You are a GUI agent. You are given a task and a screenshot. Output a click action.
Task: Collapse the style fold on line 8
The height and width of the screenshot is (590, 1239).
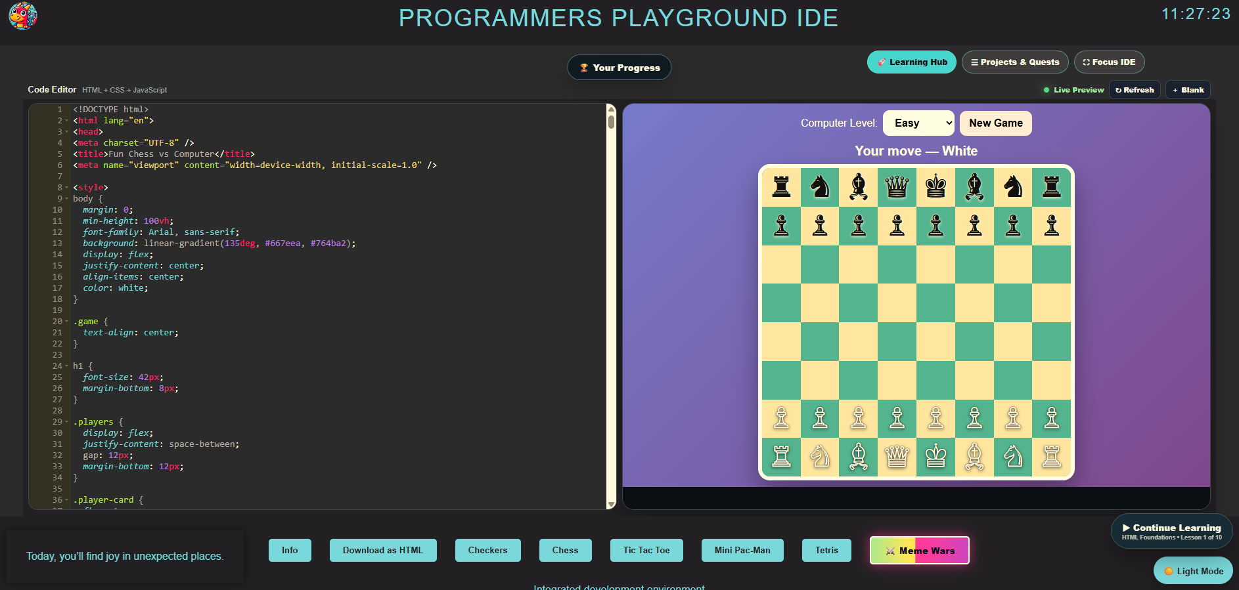(66, 188)
